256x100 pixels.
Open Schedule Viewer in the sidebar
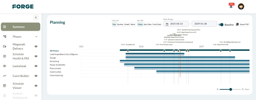pyautogui.click(x=18, y=85)
